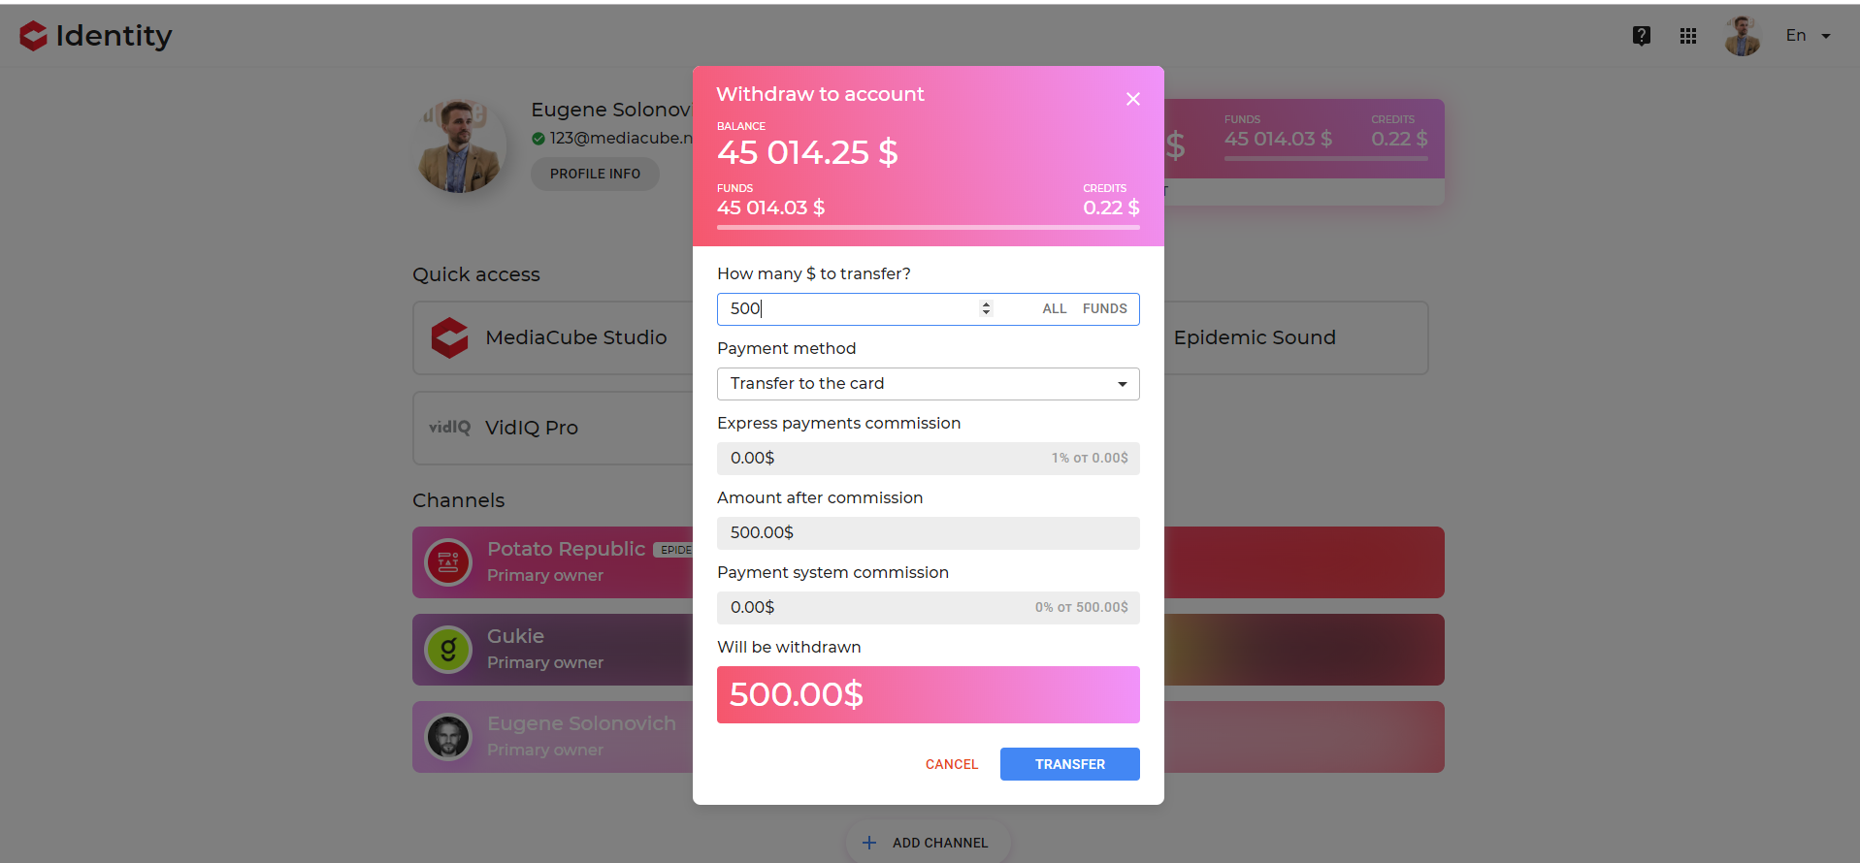Click the Amount after commission field
Screen dimensions: 1860x863
pyautogui.click(x=928, y=533)
